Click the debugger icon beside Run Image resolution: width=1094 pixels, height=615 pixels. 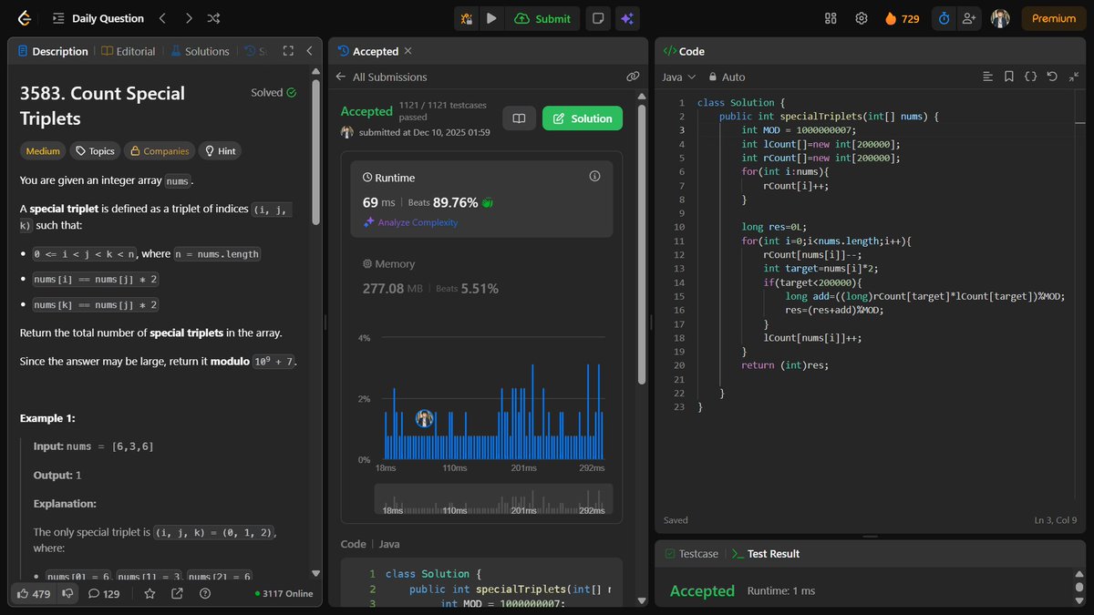click(467, 18)
